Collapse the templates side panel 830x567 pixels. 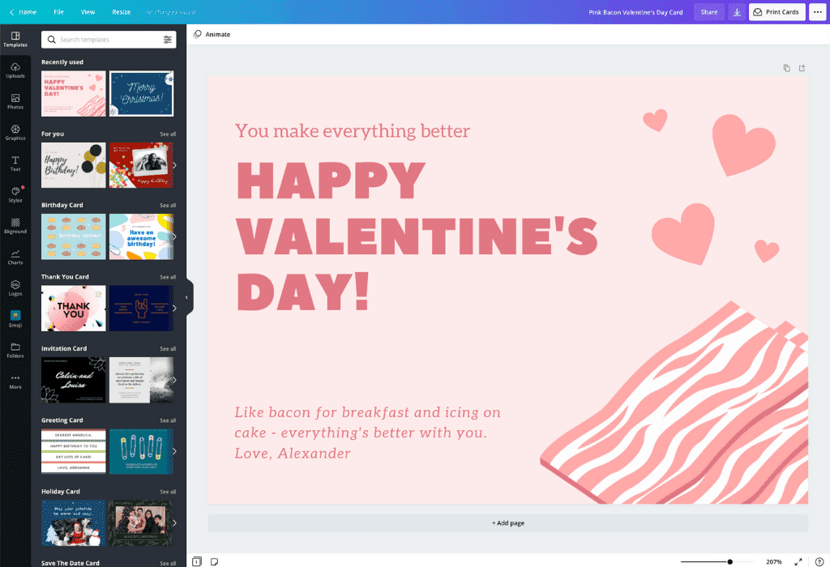187,297
